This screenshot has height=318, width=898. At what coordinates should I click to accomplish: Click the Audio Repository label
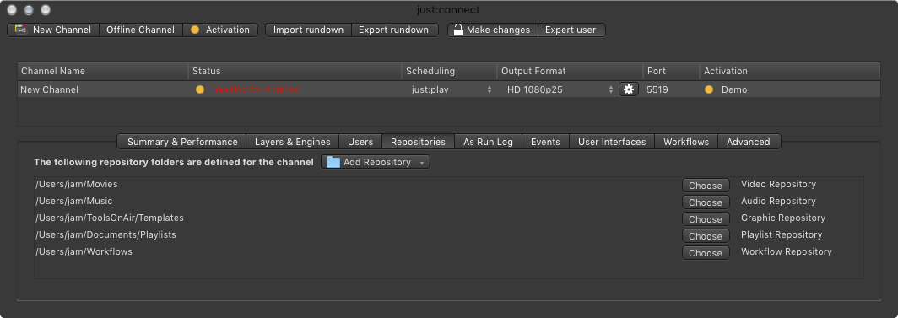click(778, 201)
